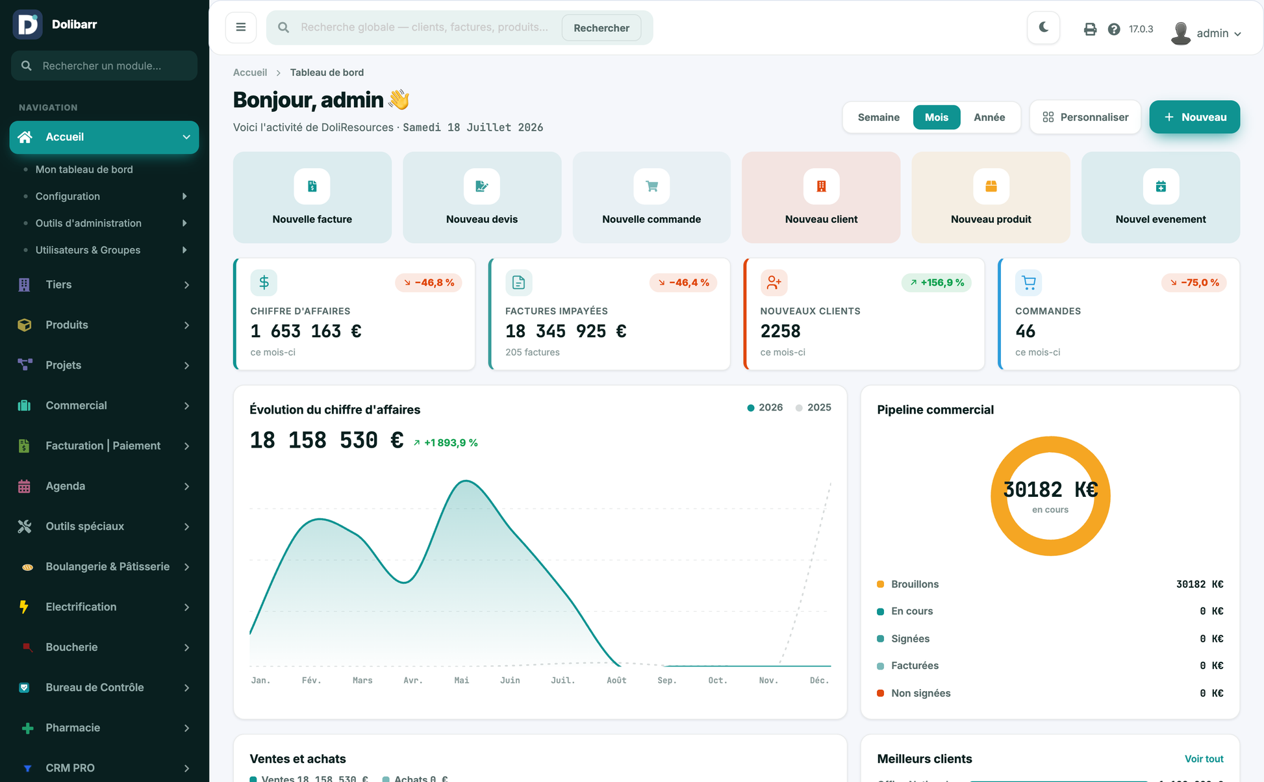Click the +156,9 % trend badge
This screenshot has height=782, width=1264.
(x=937, y=283)
